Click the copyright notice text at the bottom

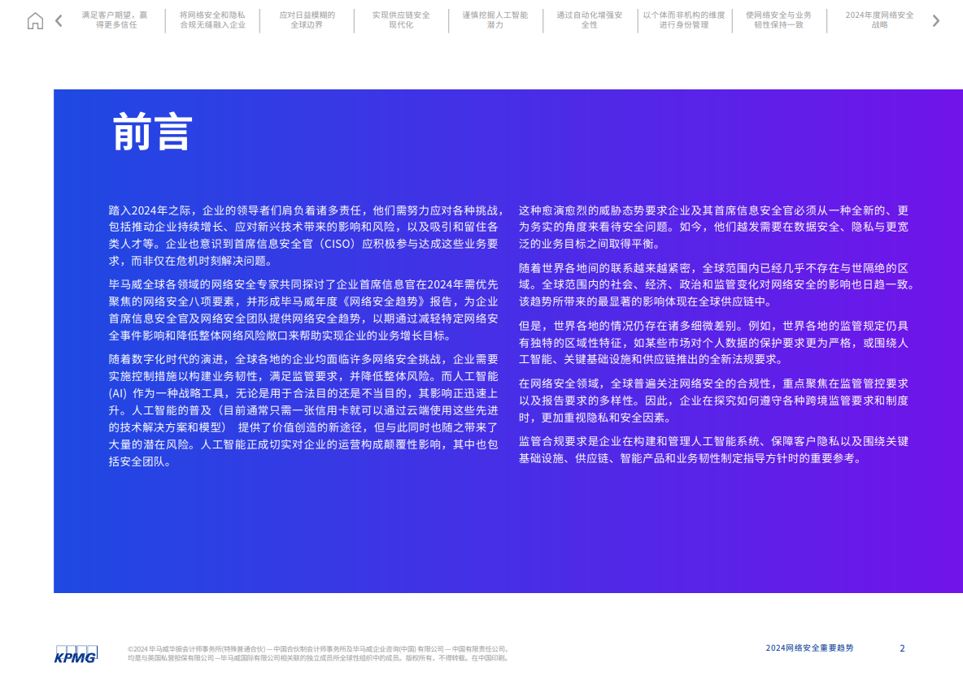click(x=316, y=654)
